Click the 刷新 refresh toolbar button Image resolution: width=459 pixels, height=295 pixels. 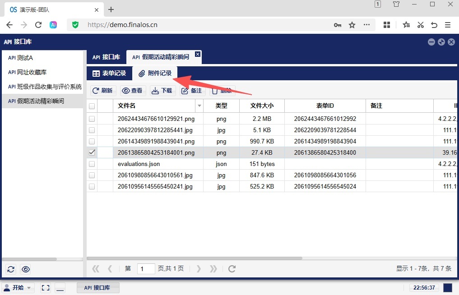click(103, 91)
